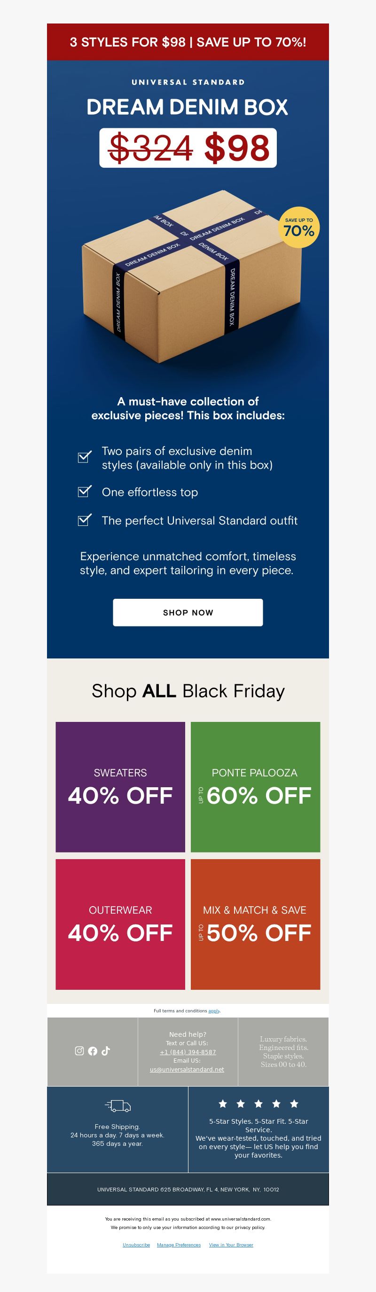This screenshot has width=376, height=1292.
Task: Click the terms and conditions apply link
Action: [x=214, y=1010]
